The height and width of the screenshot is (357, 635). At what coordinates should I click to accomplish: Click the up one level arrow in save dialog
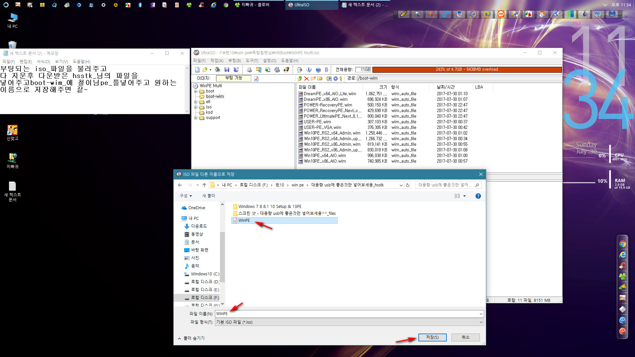(x=204, y=185)
